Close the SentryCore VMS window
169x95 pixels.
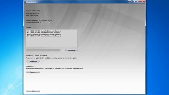click(x=142, y=1)
